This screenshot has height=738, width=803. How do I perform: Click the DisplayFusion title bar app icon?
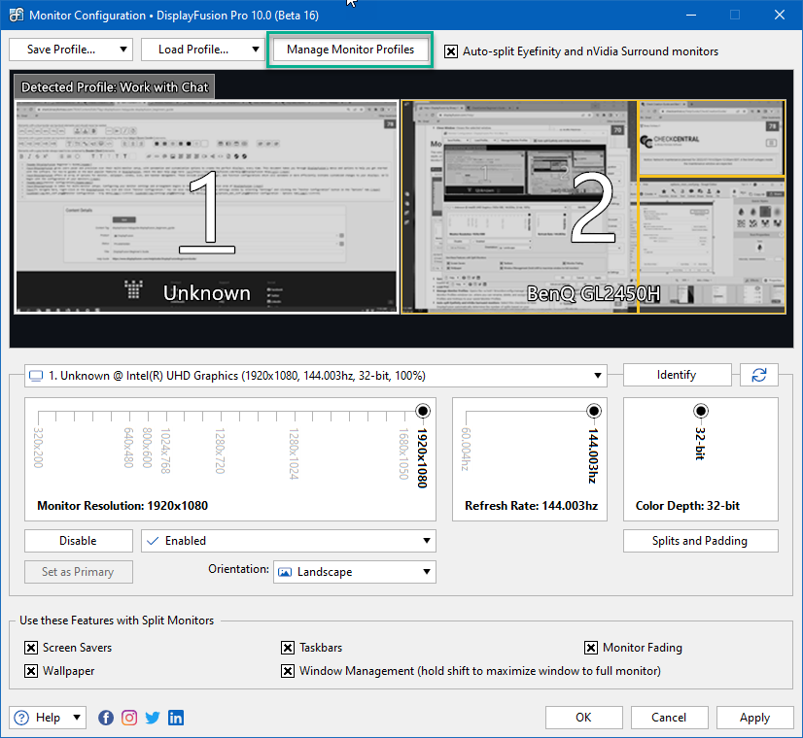16,15
